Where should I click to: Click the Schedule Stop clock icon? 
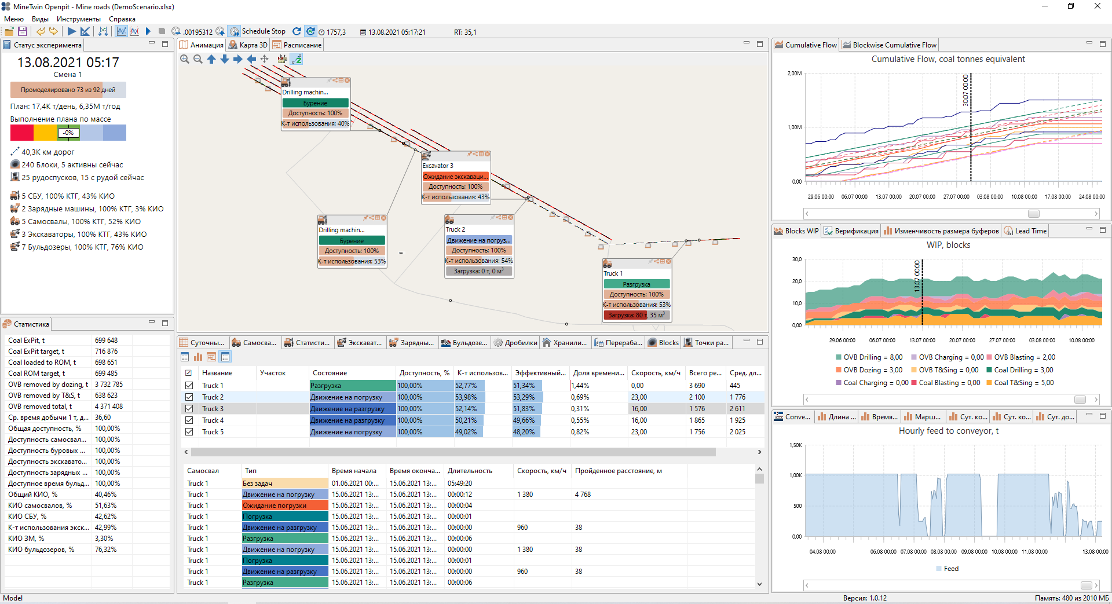[235, 31]
